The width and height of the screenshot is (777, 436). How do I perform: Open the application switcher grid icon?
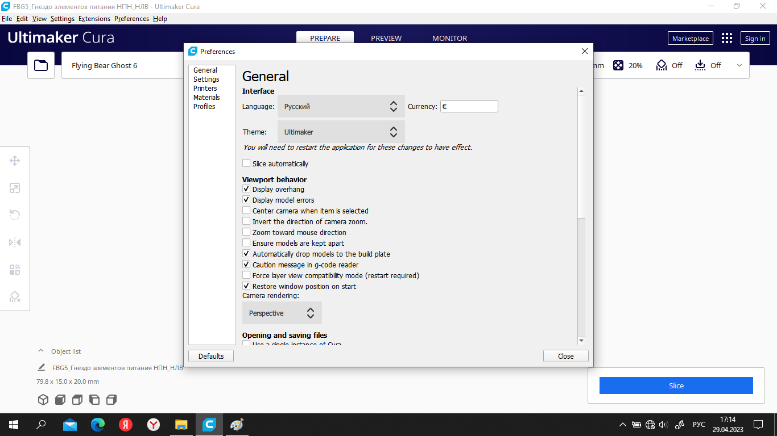click(727, 38)
